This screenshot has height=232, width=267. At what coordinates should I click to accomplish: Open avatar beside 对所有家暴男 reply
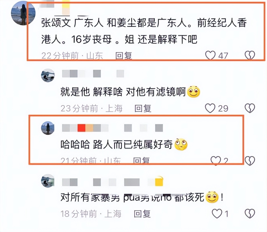pos(48,181)
